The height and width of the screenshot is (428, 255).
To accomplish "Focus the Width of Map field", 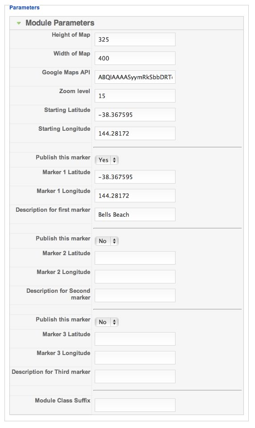I will pos(135,58).
